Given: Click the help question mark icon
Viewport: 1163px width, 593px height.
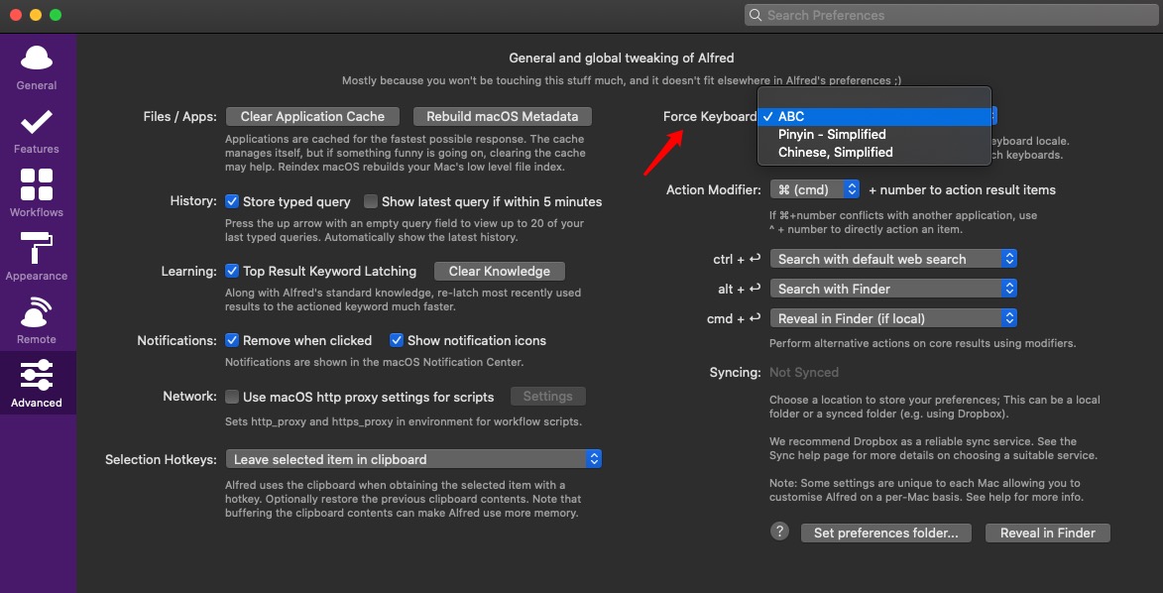Looking at the screenshot, I should 778,532.
